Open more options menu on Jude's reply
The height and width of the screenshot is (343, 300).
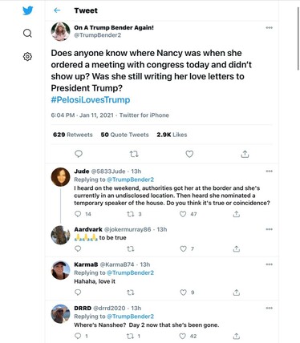[270, 171]
